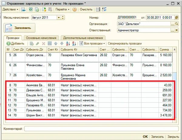
Task: Open the Месяц начисления dropdown arrow
Action: (x=59, y=18)
